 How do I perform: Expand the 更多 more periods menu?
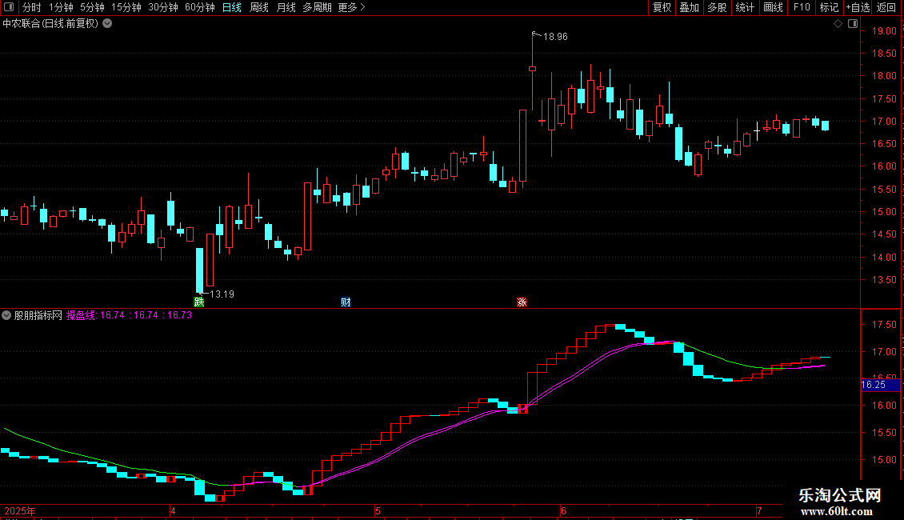(x=351, y=7)
